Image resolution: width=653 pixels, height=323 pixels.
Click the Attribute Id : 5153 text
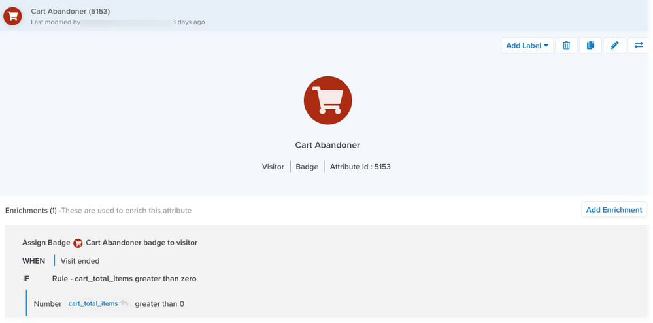pos(360,167)
